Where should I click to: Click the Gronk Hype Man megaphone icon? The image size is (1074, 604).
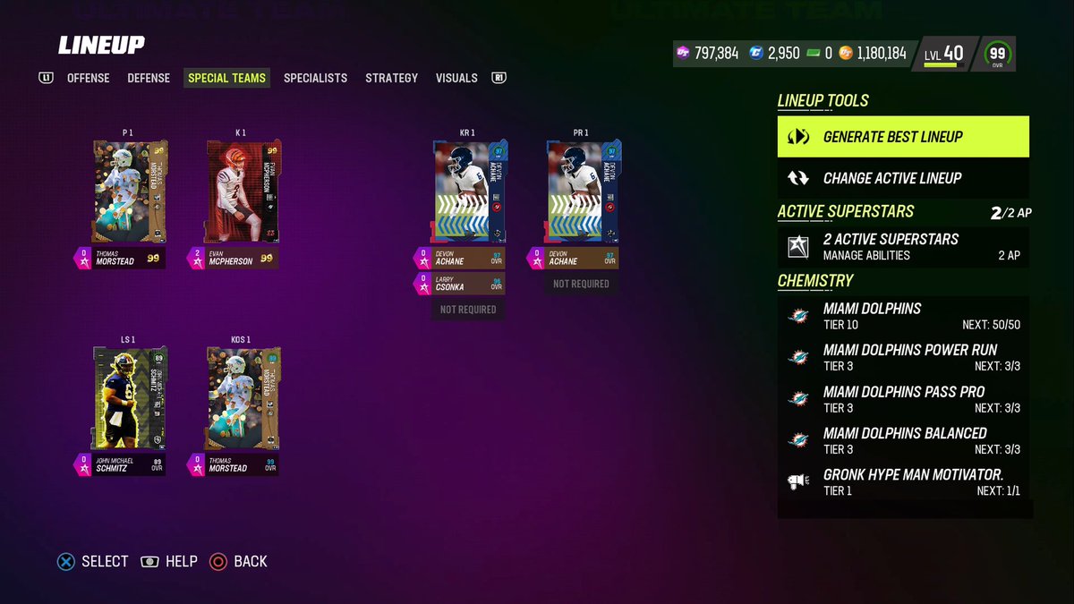click(797, 483)
